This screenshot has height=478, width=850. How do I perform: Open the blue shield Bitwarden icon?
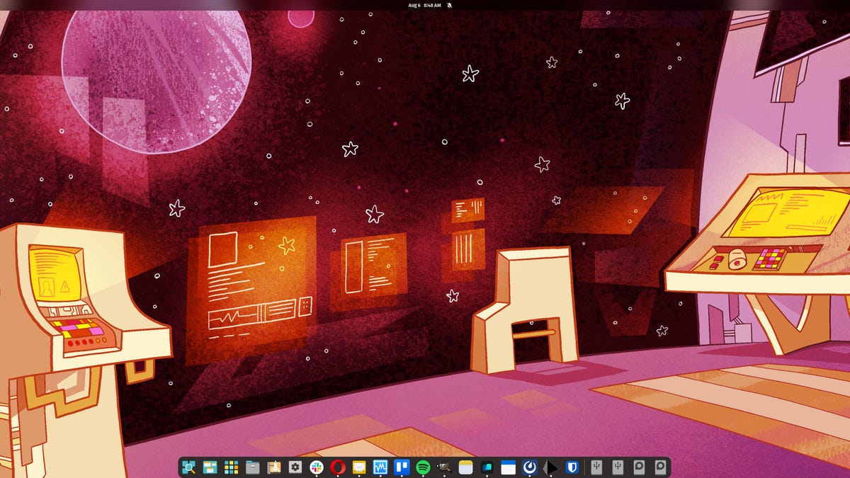pyautogui.click(x=572, y=467)
